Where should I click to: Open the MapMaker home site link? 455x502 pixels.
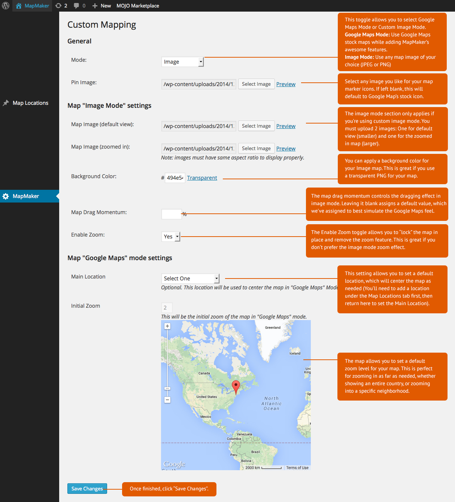(33, 6)
